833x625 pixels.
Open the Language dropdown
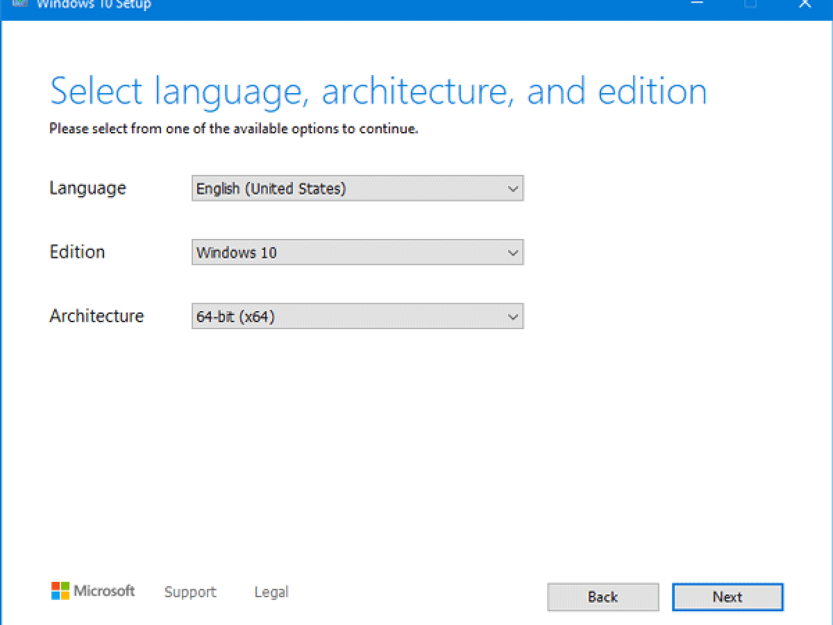tap(357, 188)
